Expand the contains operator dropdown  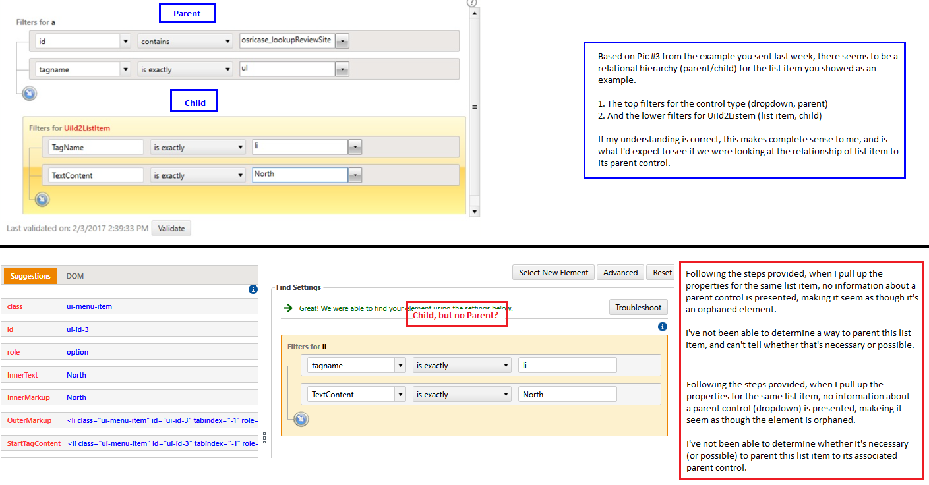(x=227, y=41)
